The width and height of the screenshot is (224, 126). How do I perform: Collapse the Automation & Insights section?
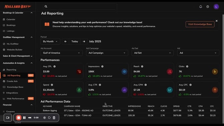tap(31, 63)
